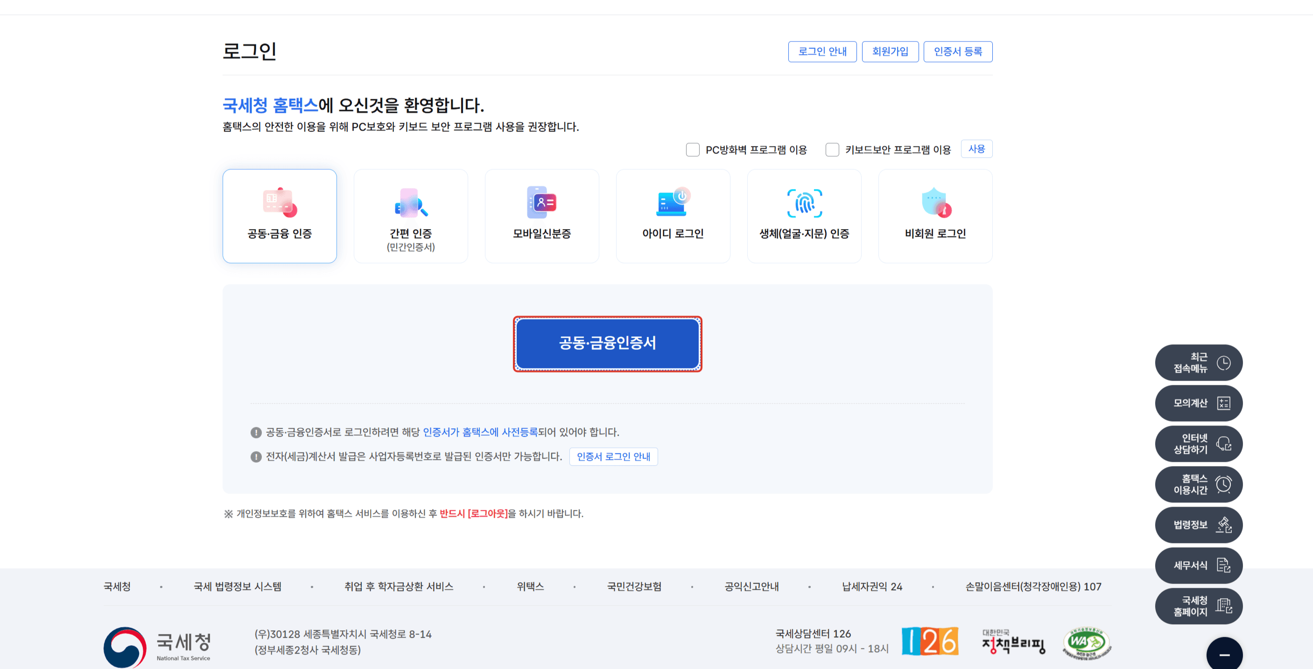Viewport: 1313px width, 669px height.
Task: Collapse the quick menu with minus button
Action: pyautogui.click(x=1224, y=654)
